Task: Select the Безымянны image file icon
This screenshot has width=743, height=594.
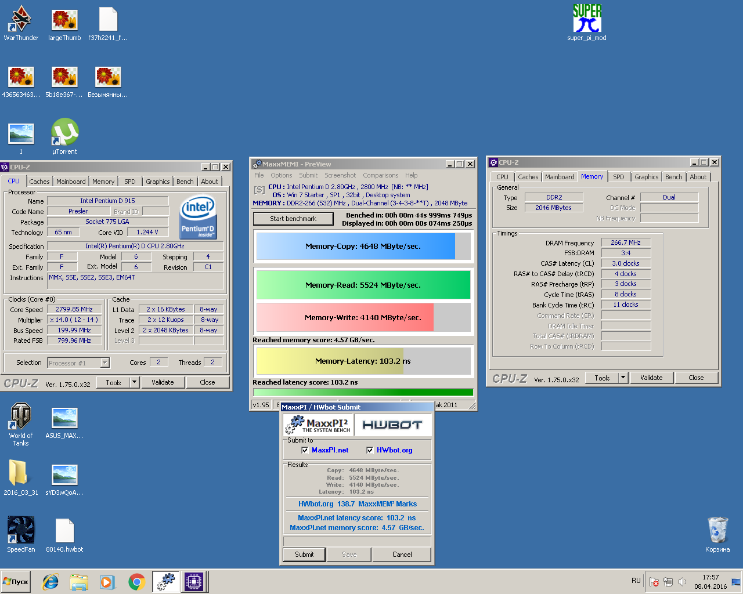Action: [x=108, y=80]
